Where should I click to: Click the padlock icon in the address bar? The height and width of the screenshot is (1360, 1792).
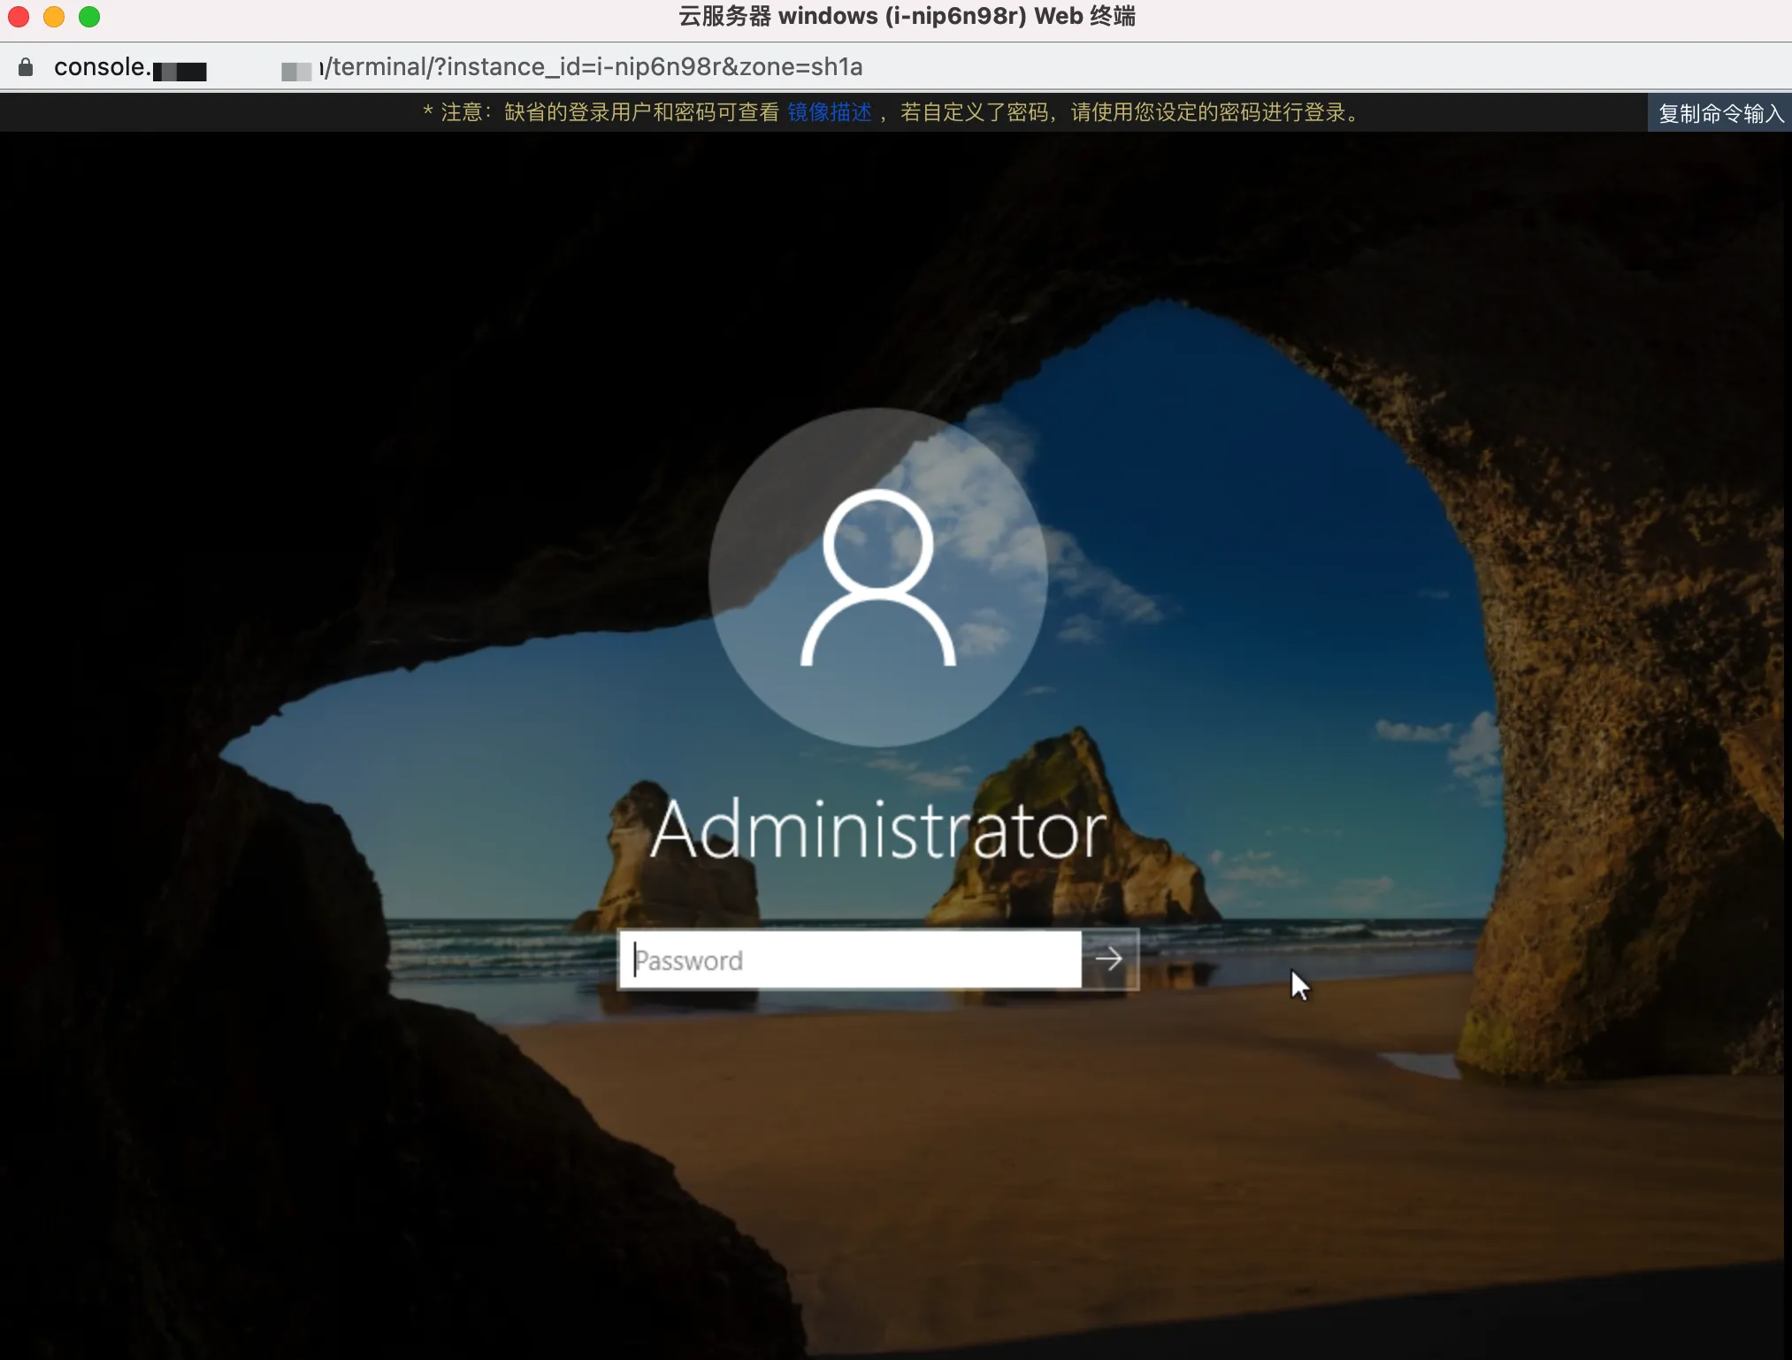[x=25, y=66]
